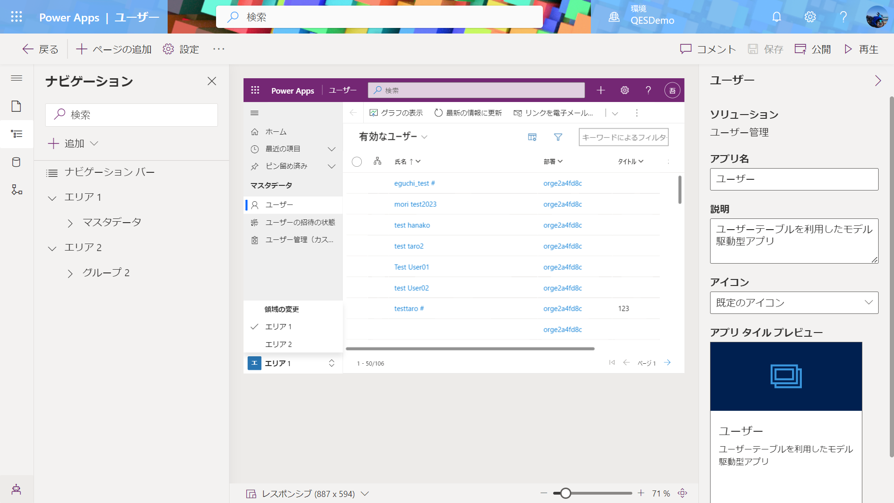Expand the マスタデータ group
This screenshot has height=503, width=894.
tap(70, 223)
